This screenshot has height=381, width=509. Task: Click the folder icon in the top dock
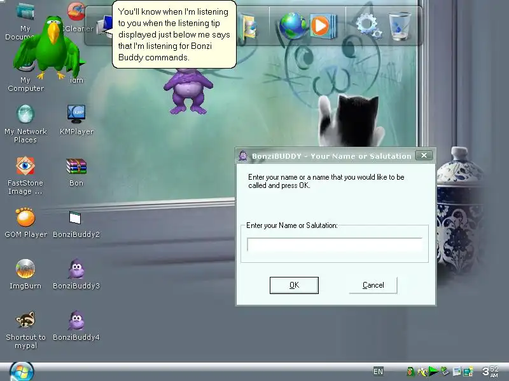pyautogui.click(x=248, y=26)
